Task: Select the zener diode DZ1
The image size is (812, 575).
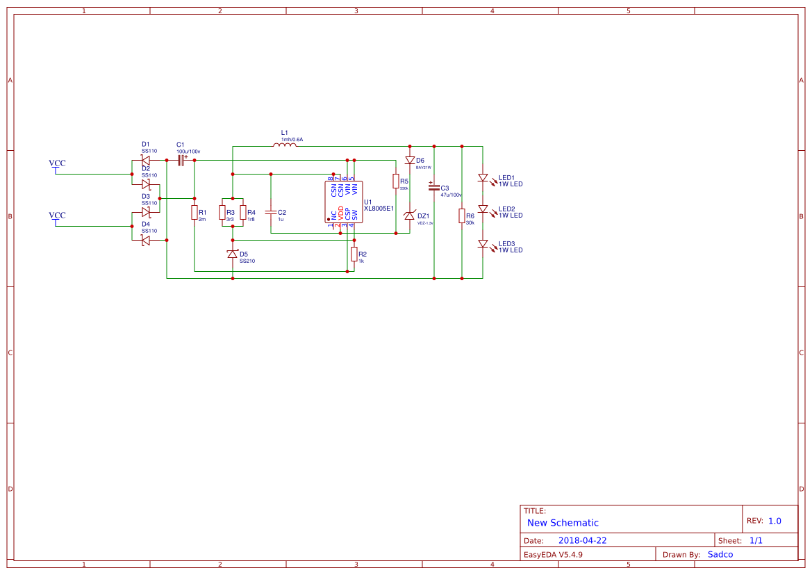Action: pos(410,216)
